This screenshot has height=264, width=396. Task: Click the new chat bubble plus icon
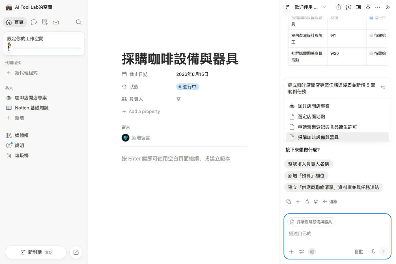coord(348,7)
